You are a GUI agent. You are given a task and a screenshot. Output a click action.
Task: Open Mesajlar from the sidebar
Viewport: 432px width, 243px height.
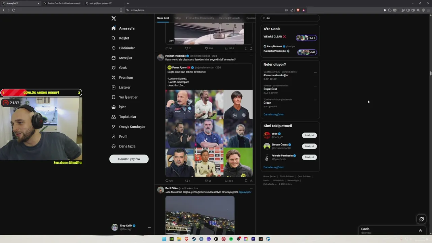click(x=122, y=58)
